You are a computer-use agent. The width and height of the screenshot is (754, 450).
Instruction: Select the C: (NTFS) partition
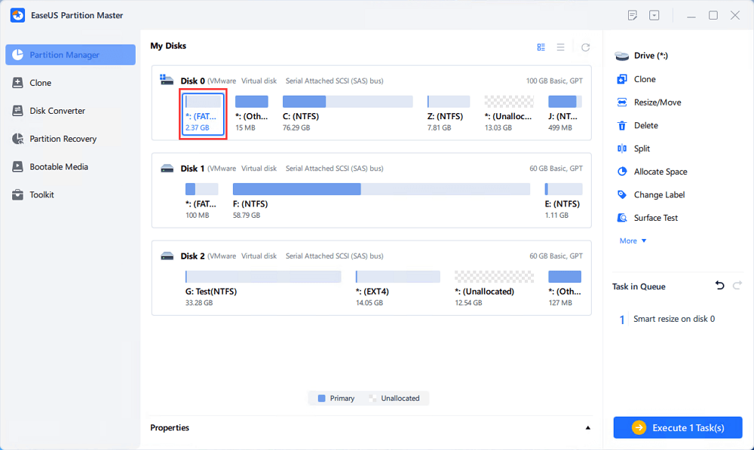pyautogui.click(x=348, y=114)
